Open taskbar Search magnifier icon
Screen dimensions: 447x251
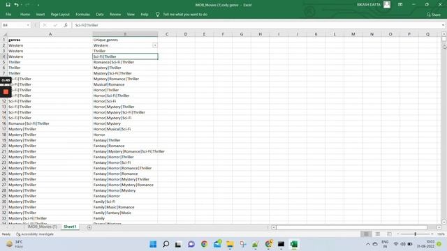point(166,244)
